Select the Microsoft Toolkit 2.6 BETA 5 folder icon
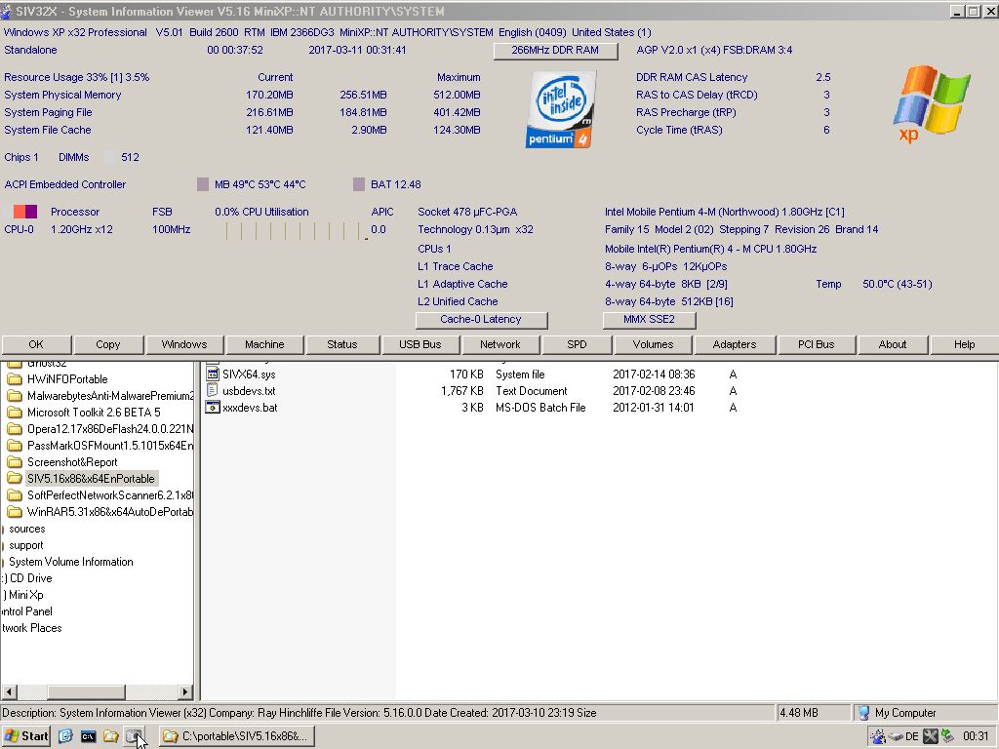Viewport: 999px width, 749px height. [14, 413]
